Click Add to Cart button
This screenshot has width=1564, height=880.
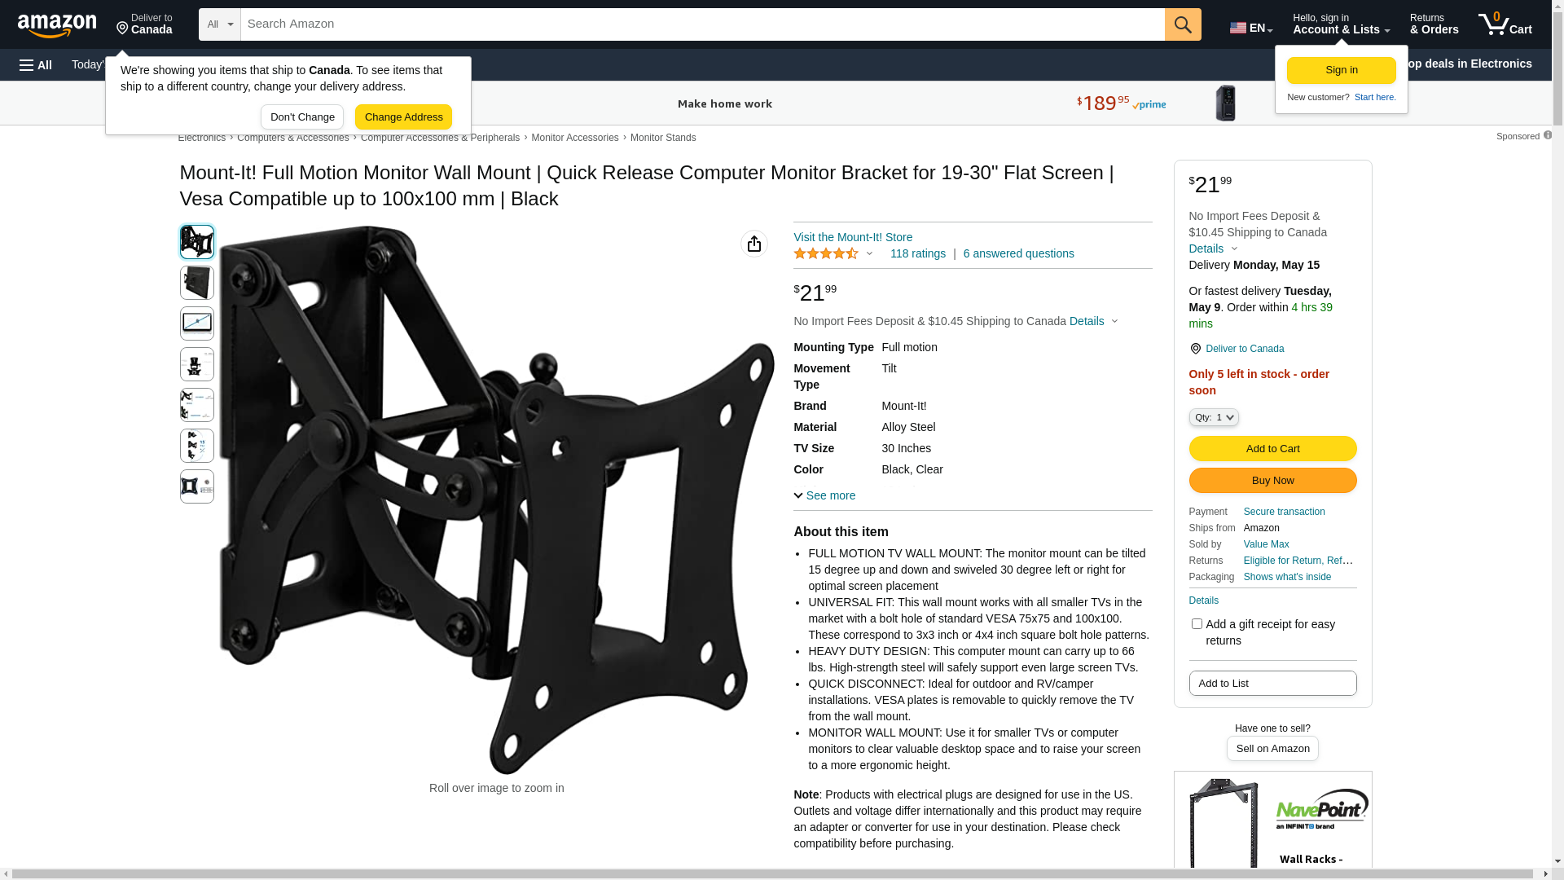point(1272,449)
